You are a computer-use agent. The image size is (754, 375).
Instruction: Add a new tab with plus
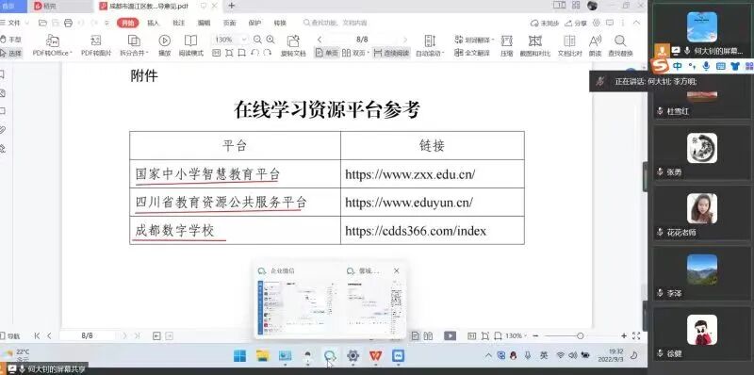point(231,6)
